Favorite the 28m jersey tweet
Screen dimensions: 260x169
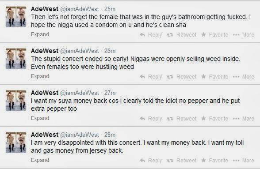click(214, 160)
